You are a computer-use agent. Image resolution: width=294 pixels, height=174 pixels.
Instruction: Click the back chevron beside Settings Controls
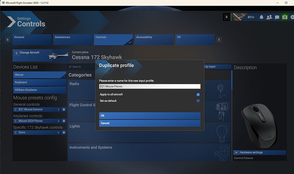pos(11,22)
